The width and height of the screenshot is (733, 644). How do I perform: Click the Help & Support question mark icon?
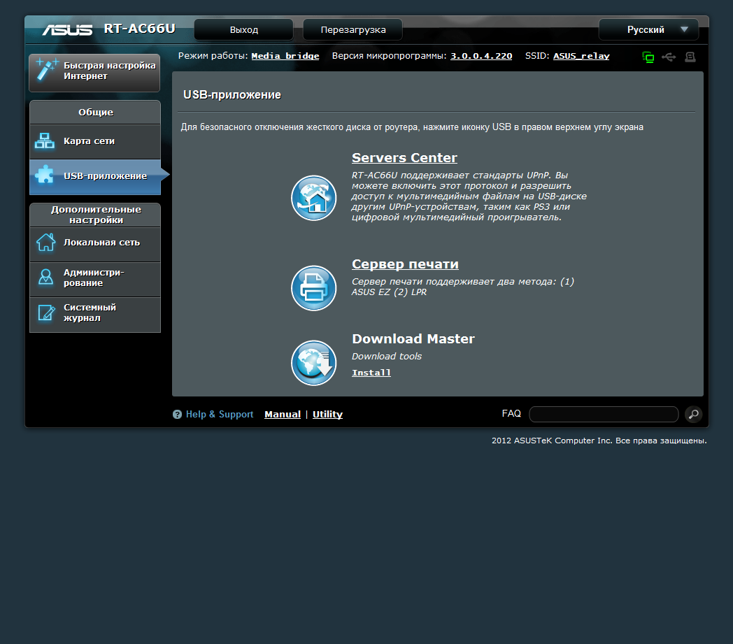[x=177, y=414]
